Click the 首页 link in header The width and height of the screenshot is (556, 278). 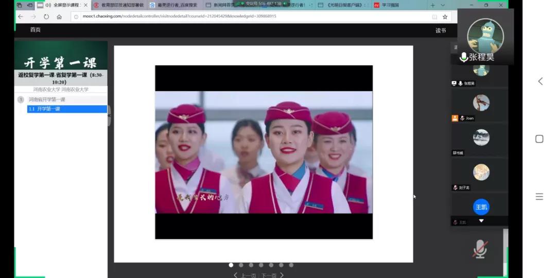[x=35, y=30]
